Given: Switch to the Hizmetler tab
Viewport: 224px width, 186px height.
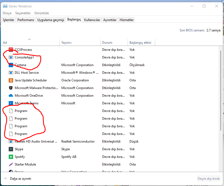Looking at the screenshot, I should point(126,20).
